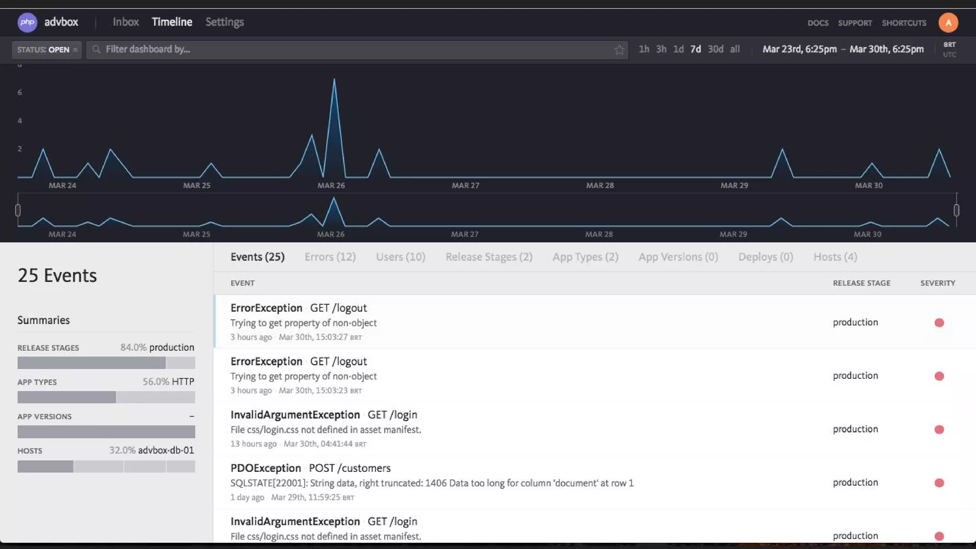Open the SUPPORT link
This screenshot has width=976, height=549.
tap(855, 23)
